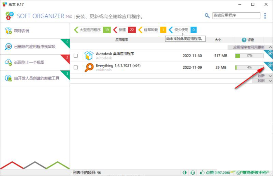273x176 pixels.
Task: Open 已删除的应用程序残留项 in the sidebar
Action: tap(35, 47)
